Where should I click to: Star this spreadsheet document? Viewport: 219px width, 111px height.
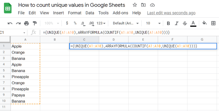point(135,5)
